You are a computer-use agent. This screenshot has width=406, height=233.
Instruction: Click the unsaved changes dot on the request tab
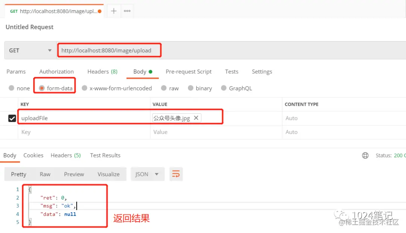pos(100,11)
